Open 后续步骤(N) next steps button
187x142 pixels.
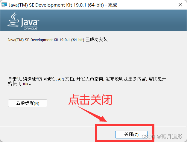(x=28, y=103)
